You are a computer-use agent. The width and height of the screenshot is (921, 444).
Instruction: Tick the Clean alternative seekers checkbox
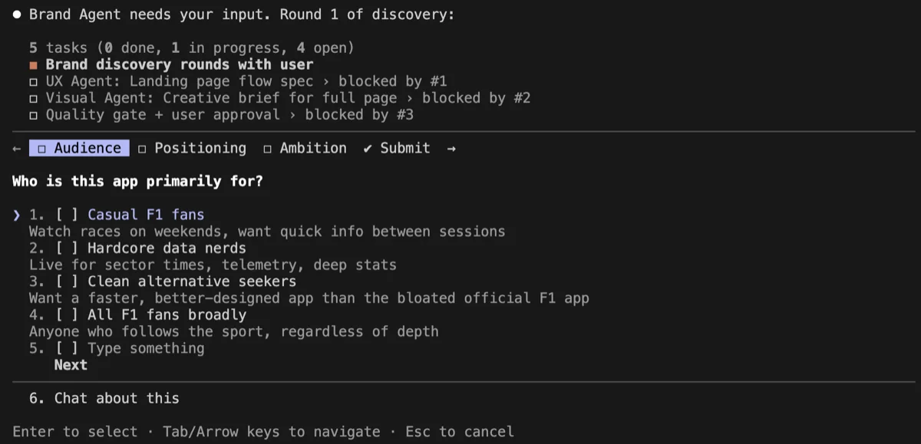67,281
